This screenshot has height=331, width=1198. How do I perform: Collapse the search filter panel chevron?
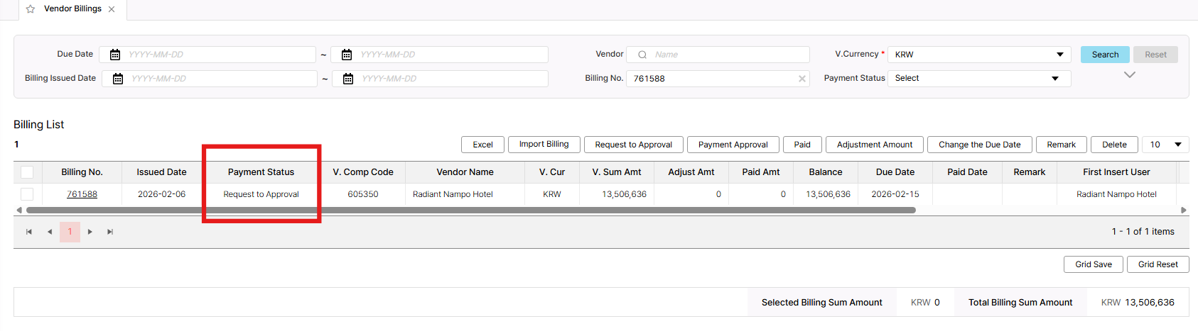[x=1129, y=75]
